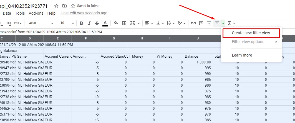
Task: Select column H header
Action: coord(142,39)
